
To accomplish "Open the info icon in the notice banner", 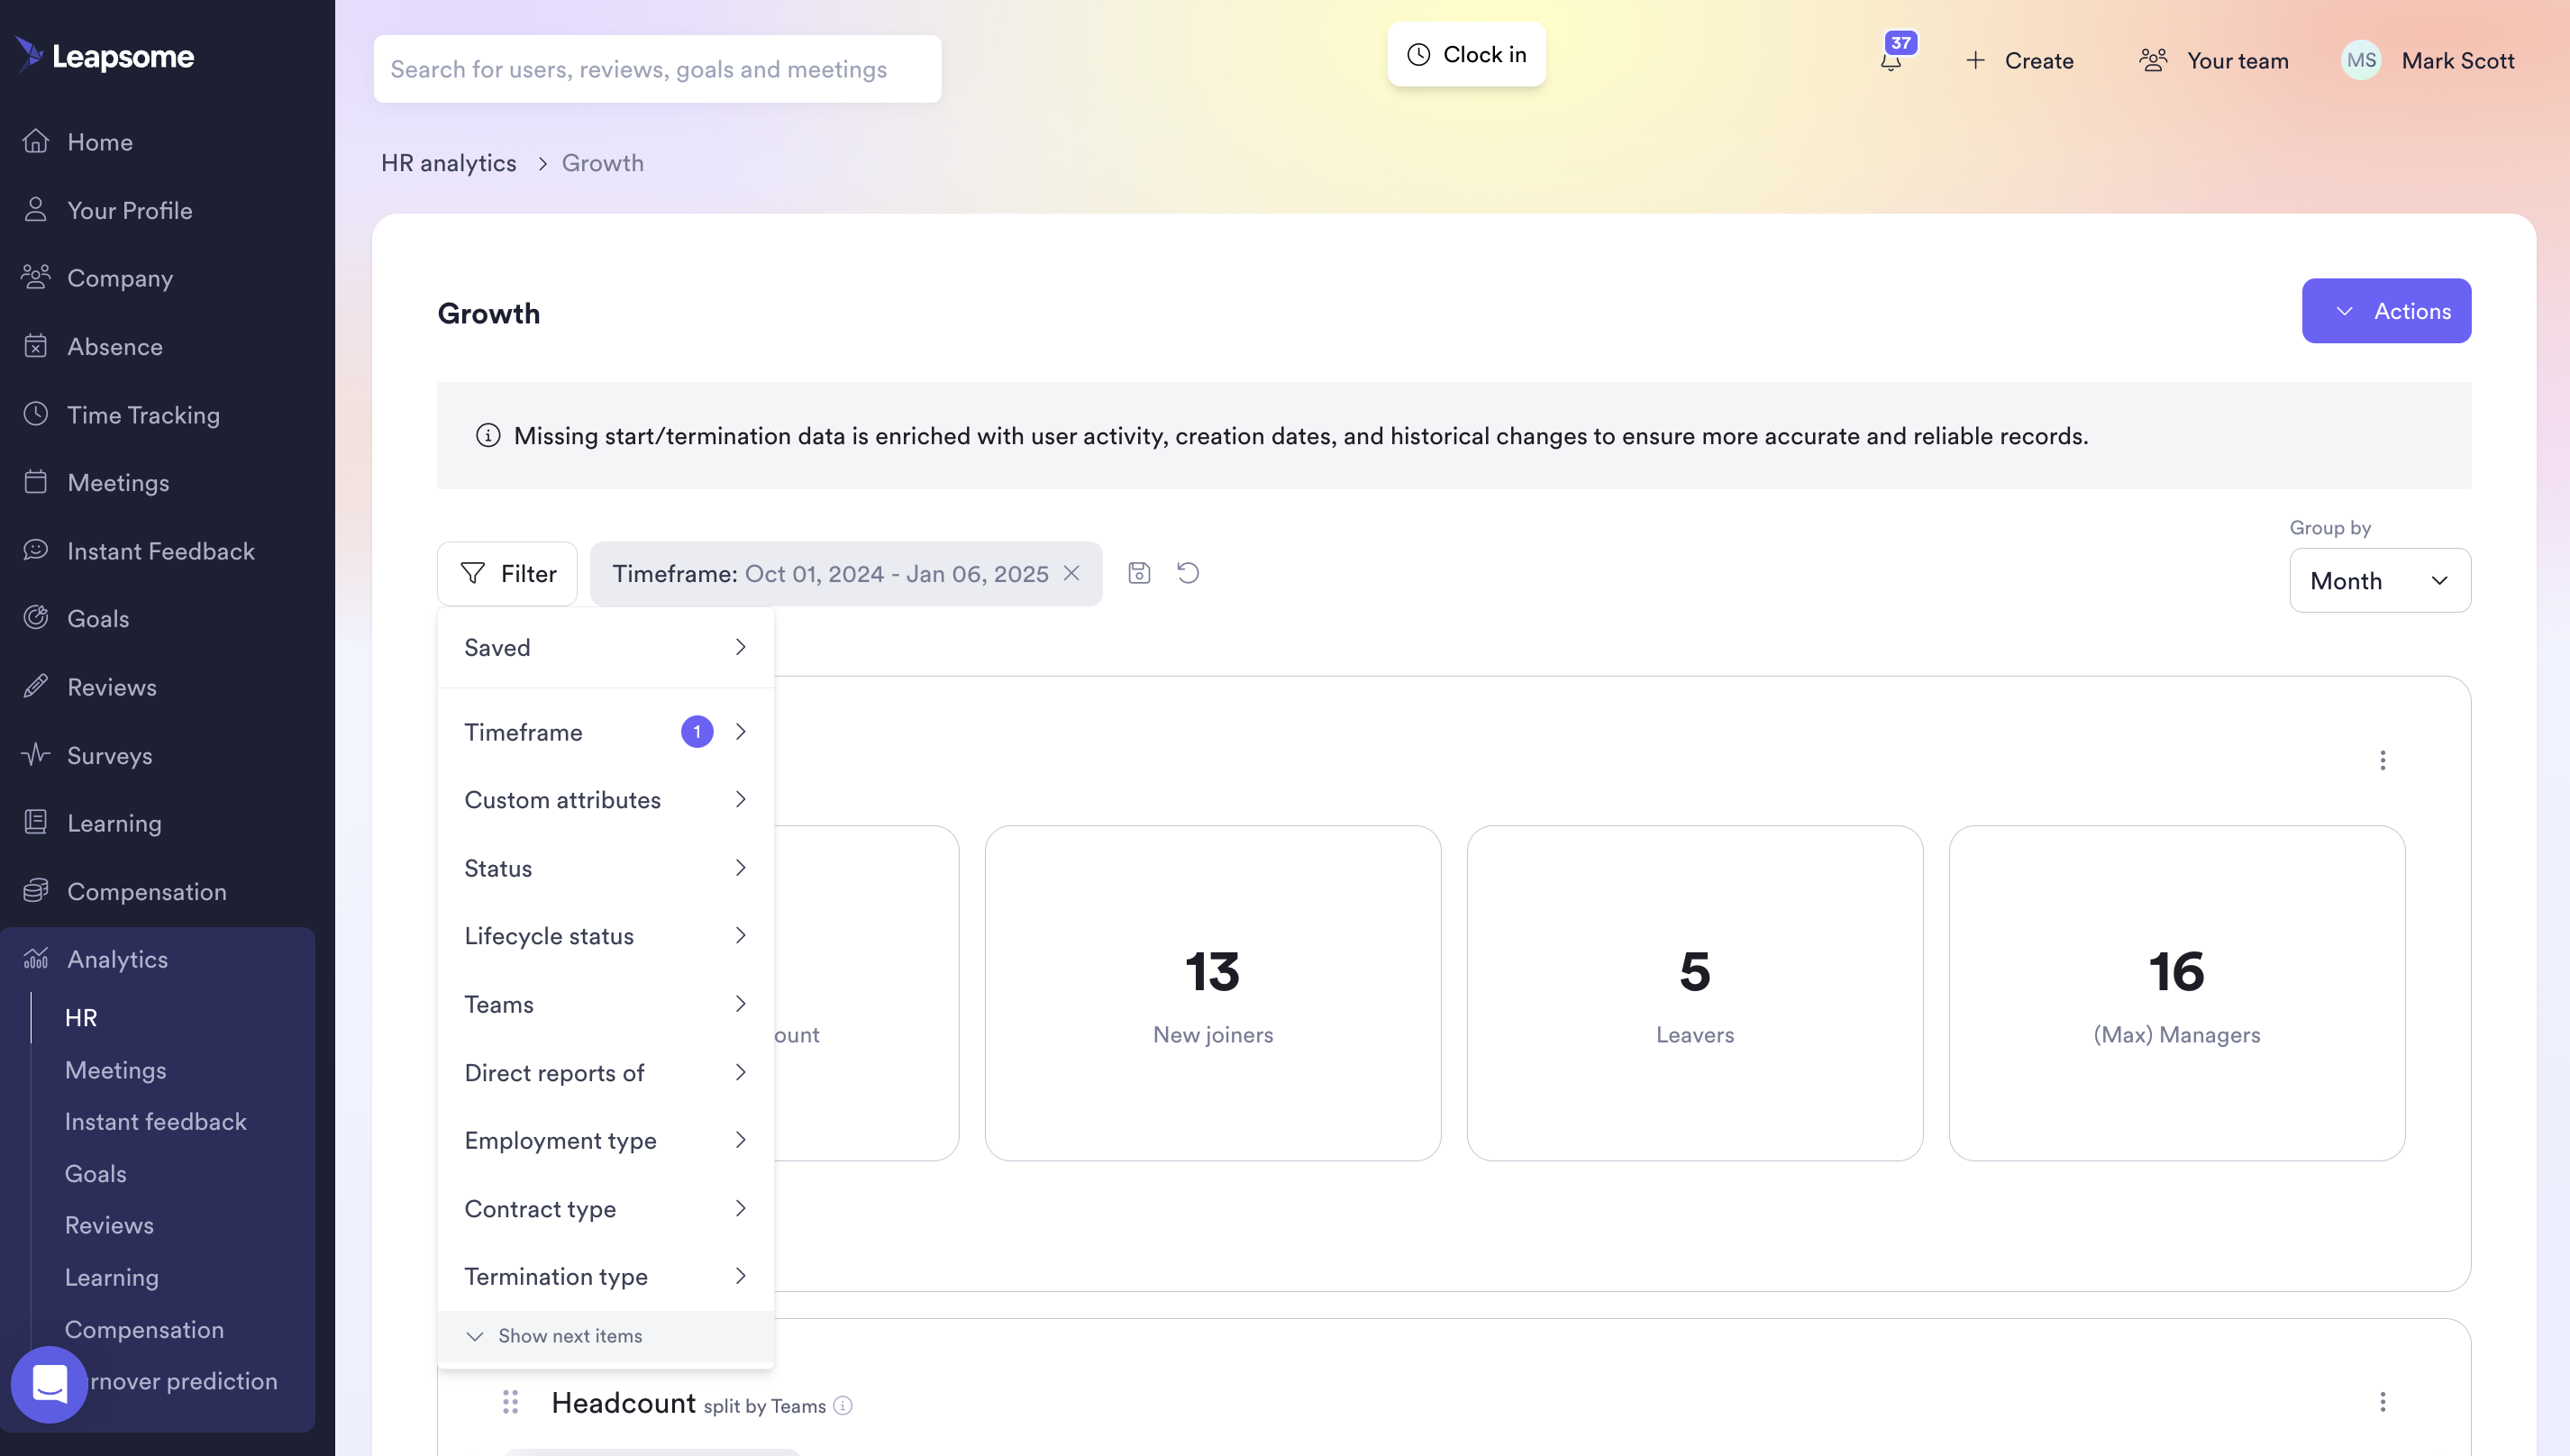I will coord(488,435).
